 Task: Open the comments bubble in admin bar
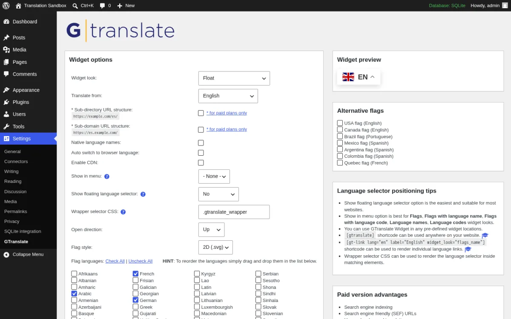pos(105,6)
